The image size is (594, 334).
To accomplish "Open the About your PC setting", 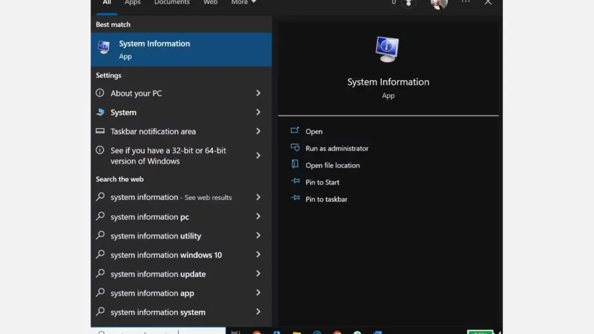I will point(181,93).
